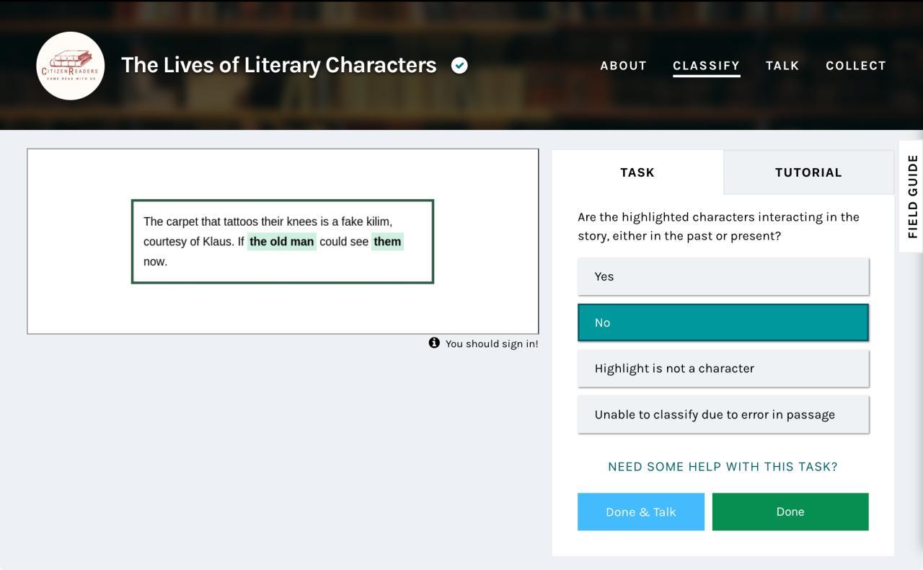Click the highlighted phrase 'the old man'
This screenshot has height=570, width=923.
pyautogui.click(x=281, y=242)
